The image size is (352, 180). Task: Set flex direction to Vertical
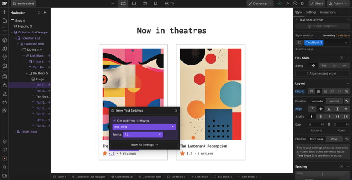334,101
